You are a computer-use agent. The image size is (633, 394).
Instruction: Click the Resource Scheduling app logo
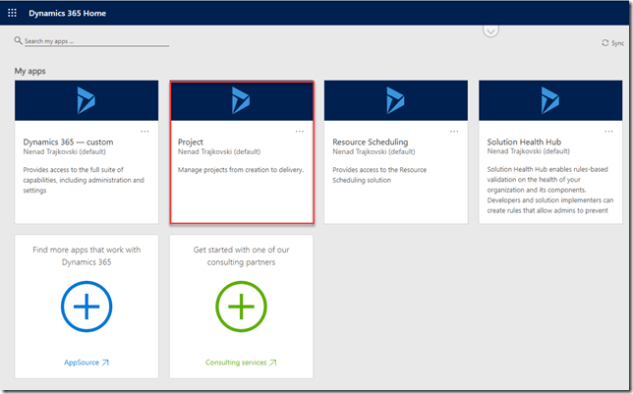pos(395,99)
